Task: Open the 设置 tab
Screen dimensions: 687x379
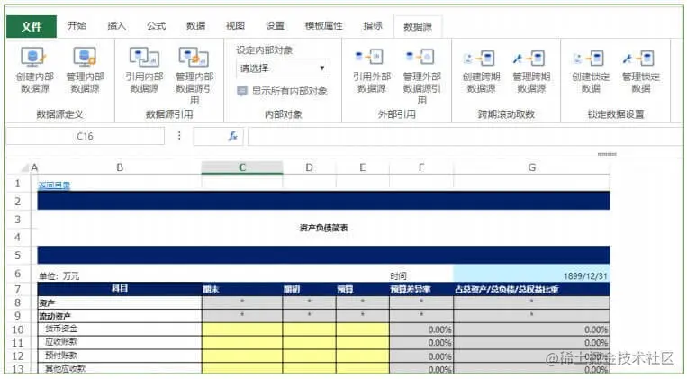Action: [275, 26]
